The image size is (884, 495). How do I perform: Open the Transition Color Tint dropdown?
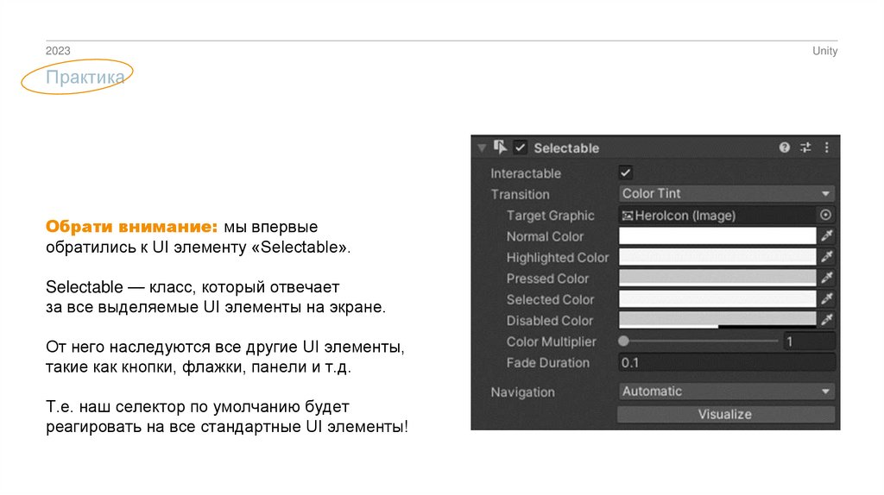pyautogui.click(x=726, y=194)
